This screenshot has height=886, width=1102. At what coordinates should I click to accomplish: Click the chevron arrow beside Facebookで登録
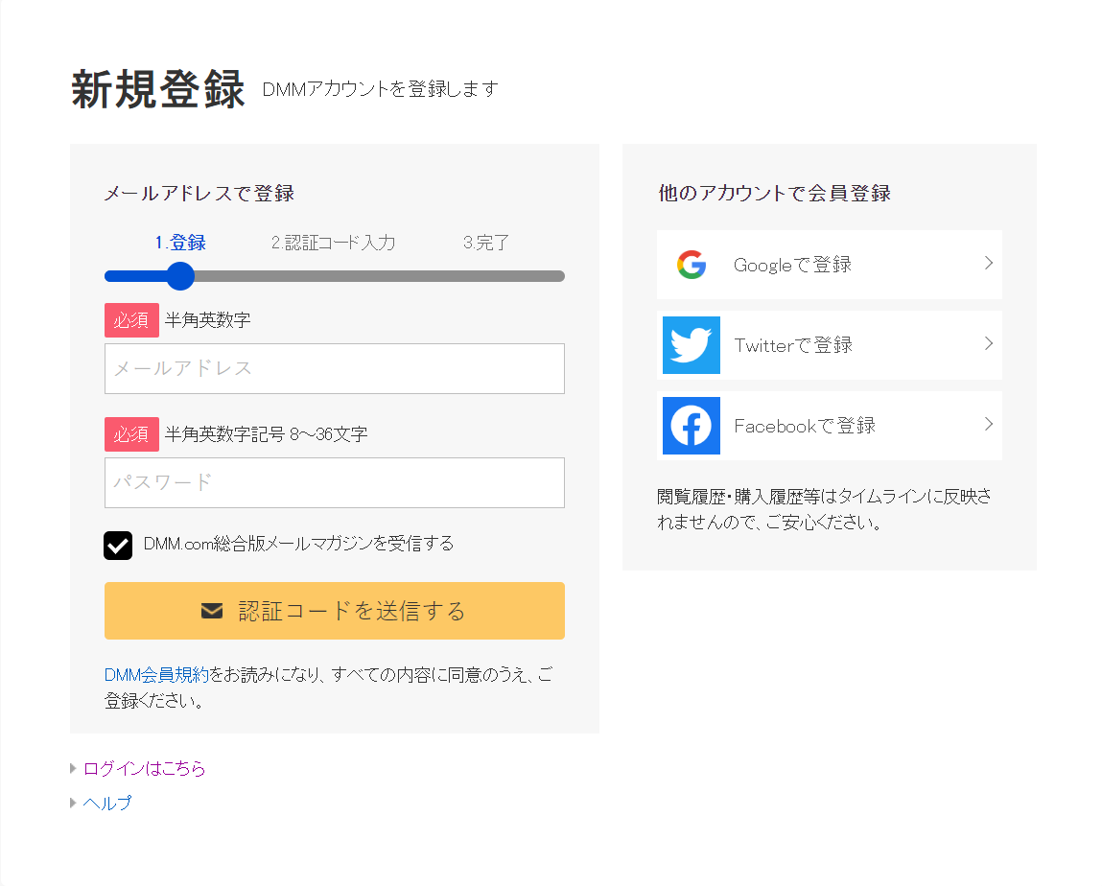[988, 425]
